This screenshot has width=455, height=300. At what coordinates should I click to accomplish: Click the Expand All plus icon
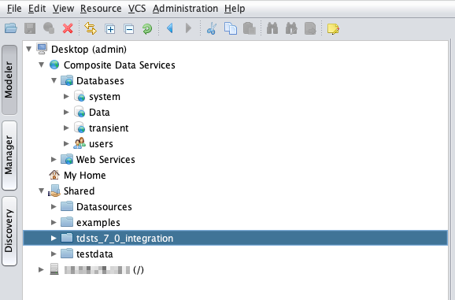point(110,28)
